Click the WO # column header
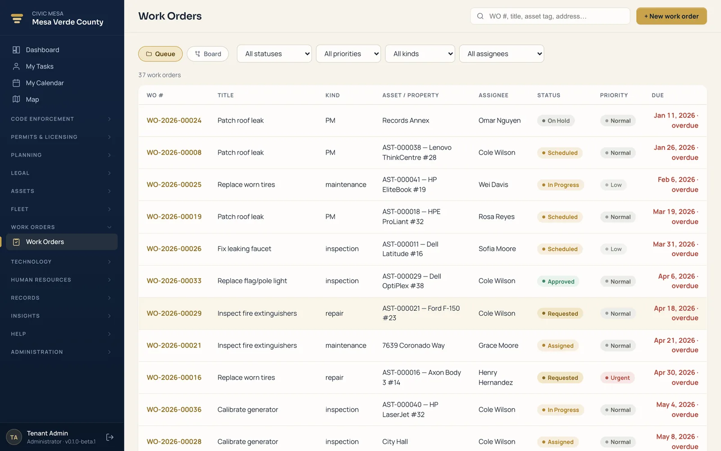721x451 pixels. click(x=155, y=95)
